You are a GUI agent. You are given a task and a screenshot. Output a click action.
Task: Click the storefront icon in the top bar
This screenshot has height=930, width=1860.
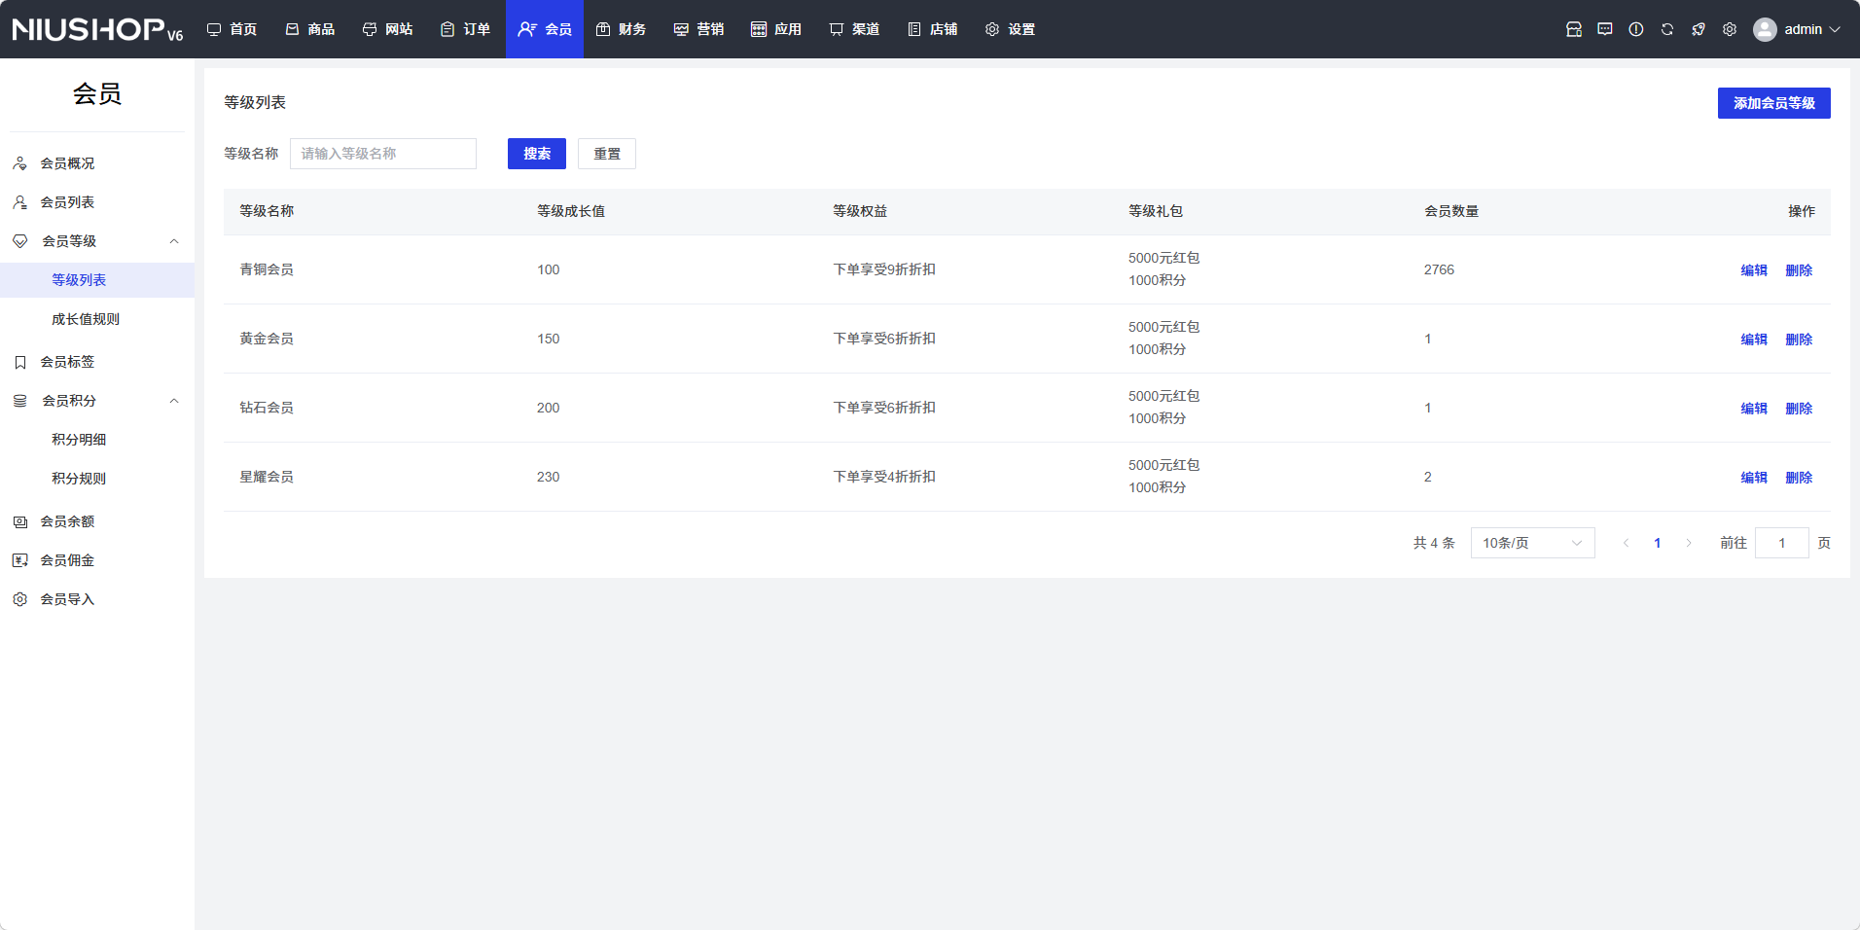[x=1573, y=29]
